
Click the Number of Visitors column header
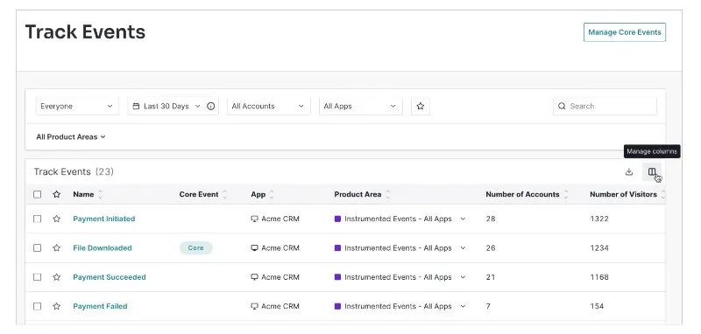(623, 194)
